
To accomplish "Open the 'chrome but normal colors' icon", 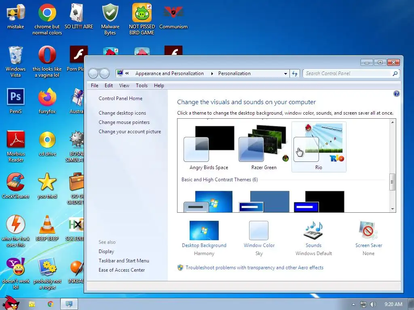I will point(47,19).
